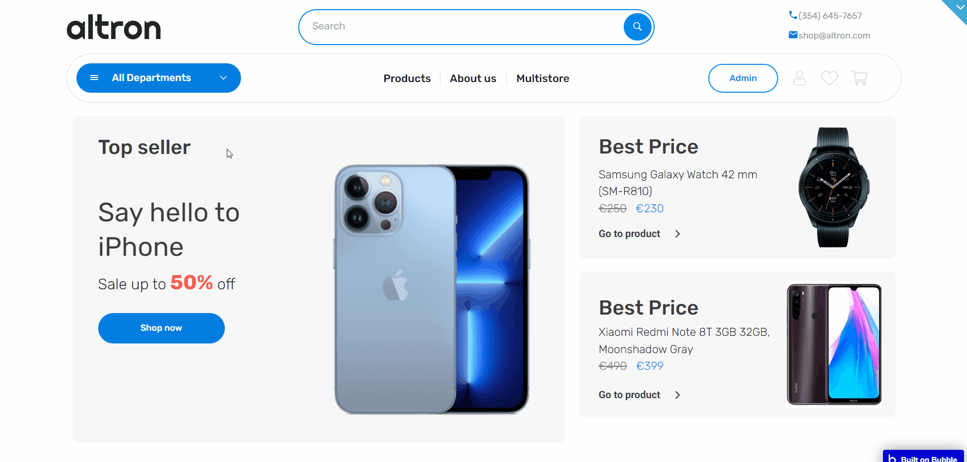This screenshot has height=462, width=967.
Task: Open the About us menu item
Action: click(473, 79)
